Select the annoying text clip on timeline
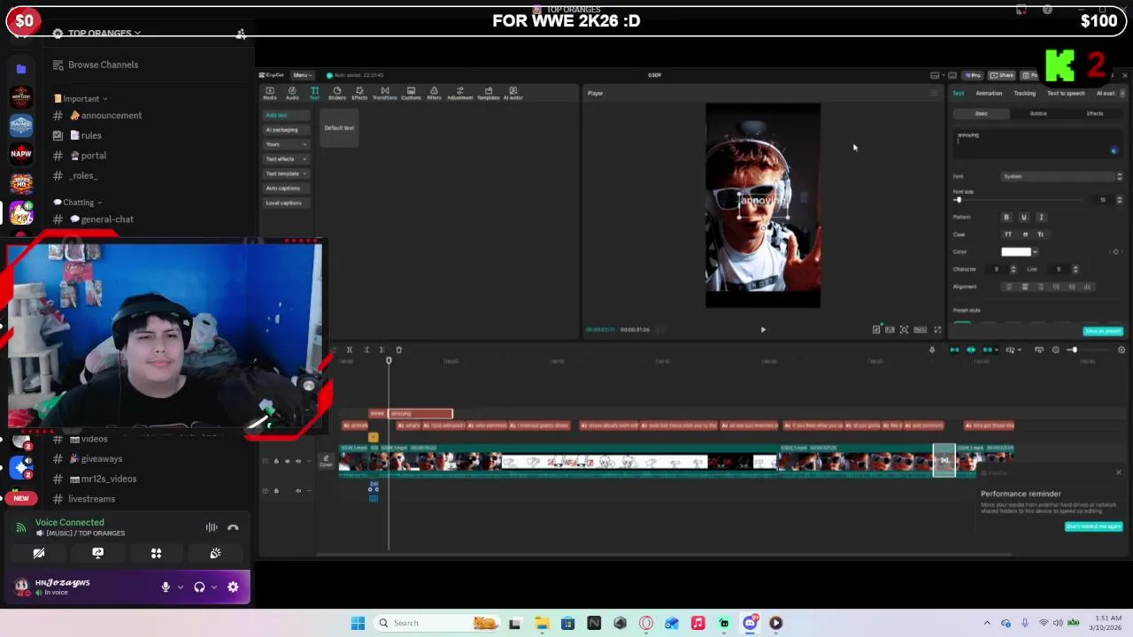Image resolution: width=1133 pixels, height=637 pixels. tap(421, 413)
